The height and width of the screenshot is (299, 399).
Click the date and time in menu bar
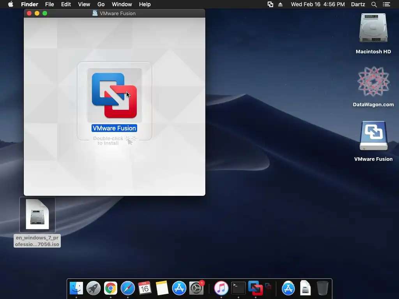(318, 4)
